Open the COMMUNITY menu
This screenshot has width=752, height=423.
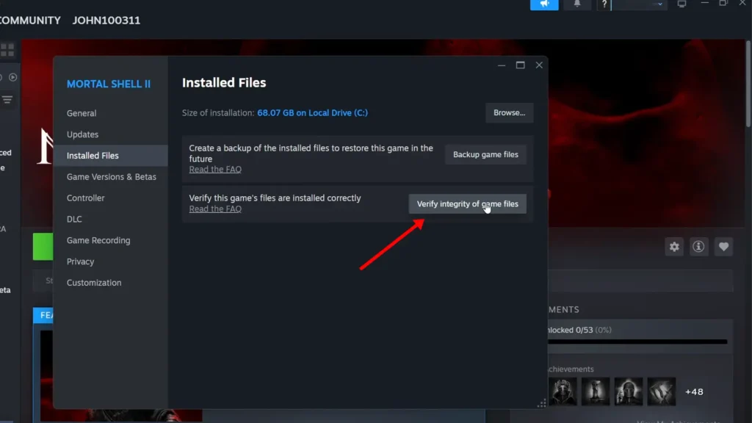pyautogui.click(x=30, y=21)
